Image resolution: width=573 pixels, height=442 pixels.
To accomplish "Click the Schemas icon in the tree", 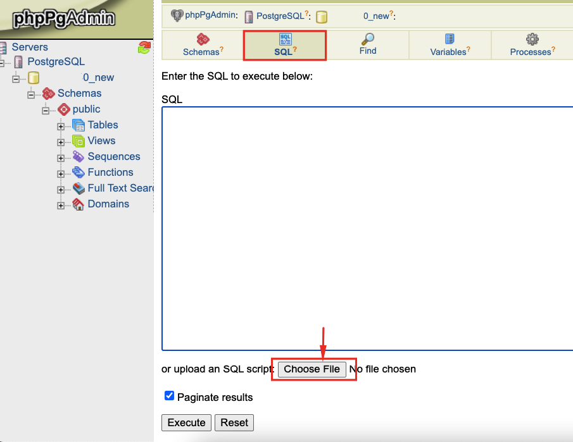I will (49, 94).
